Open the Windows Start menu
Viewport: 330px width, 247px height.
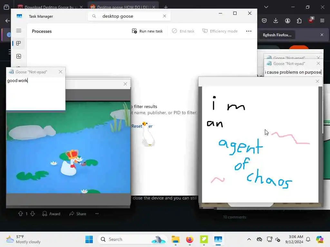[89, 239]
